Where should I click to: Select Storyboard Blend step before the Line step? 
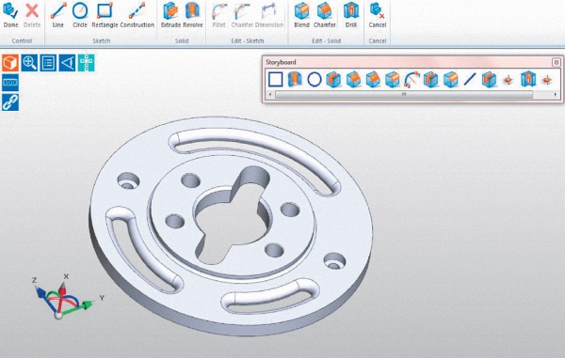pos(450,79)
